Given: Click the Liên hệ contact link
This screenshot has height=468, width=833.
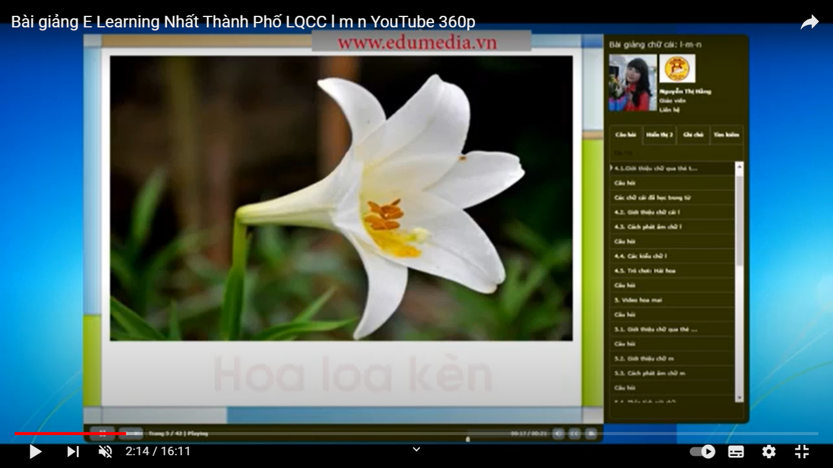Looking at the screenshot, I should [669, 110].
